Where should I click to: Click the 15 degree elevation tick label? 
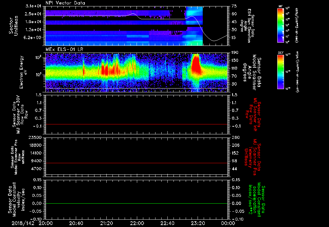pos(234,38)
